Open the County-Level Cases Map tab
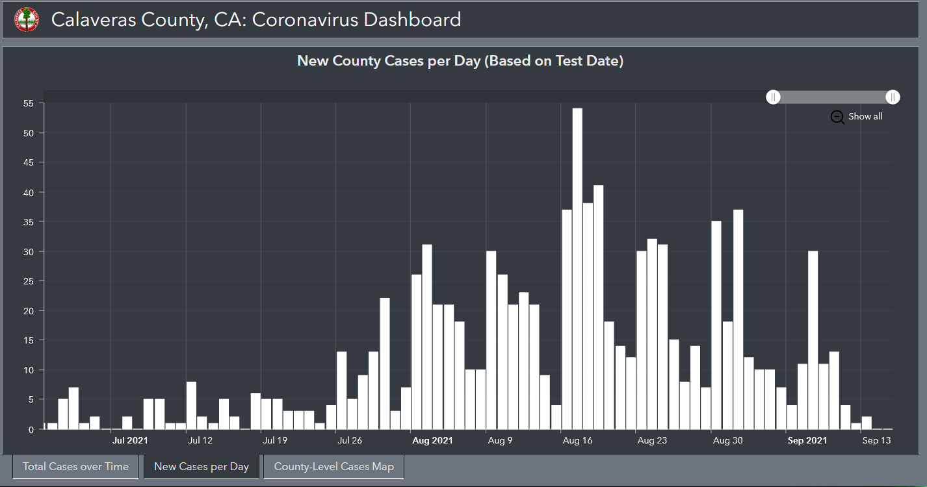This screenshot has width=927, height=487. 333,466
